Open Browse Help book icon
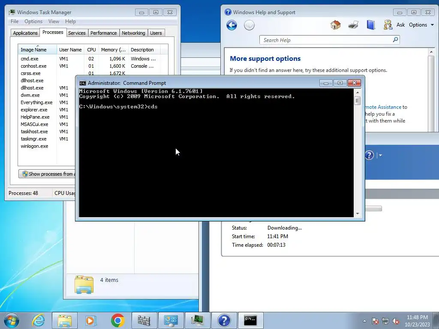 (x=371, y=25)
